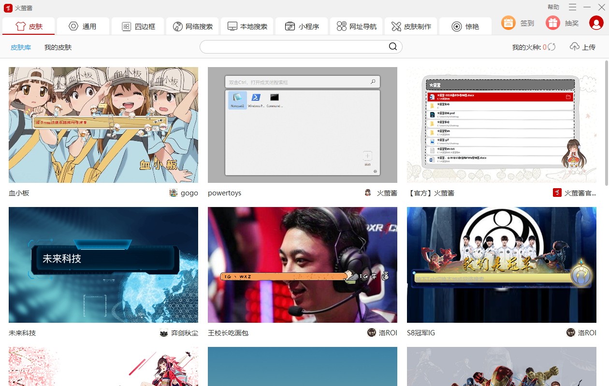The width and height of the screenshot is (609, 386).
Task: Minimize the 火萤酱 window
Action: [x=587, y=7]
